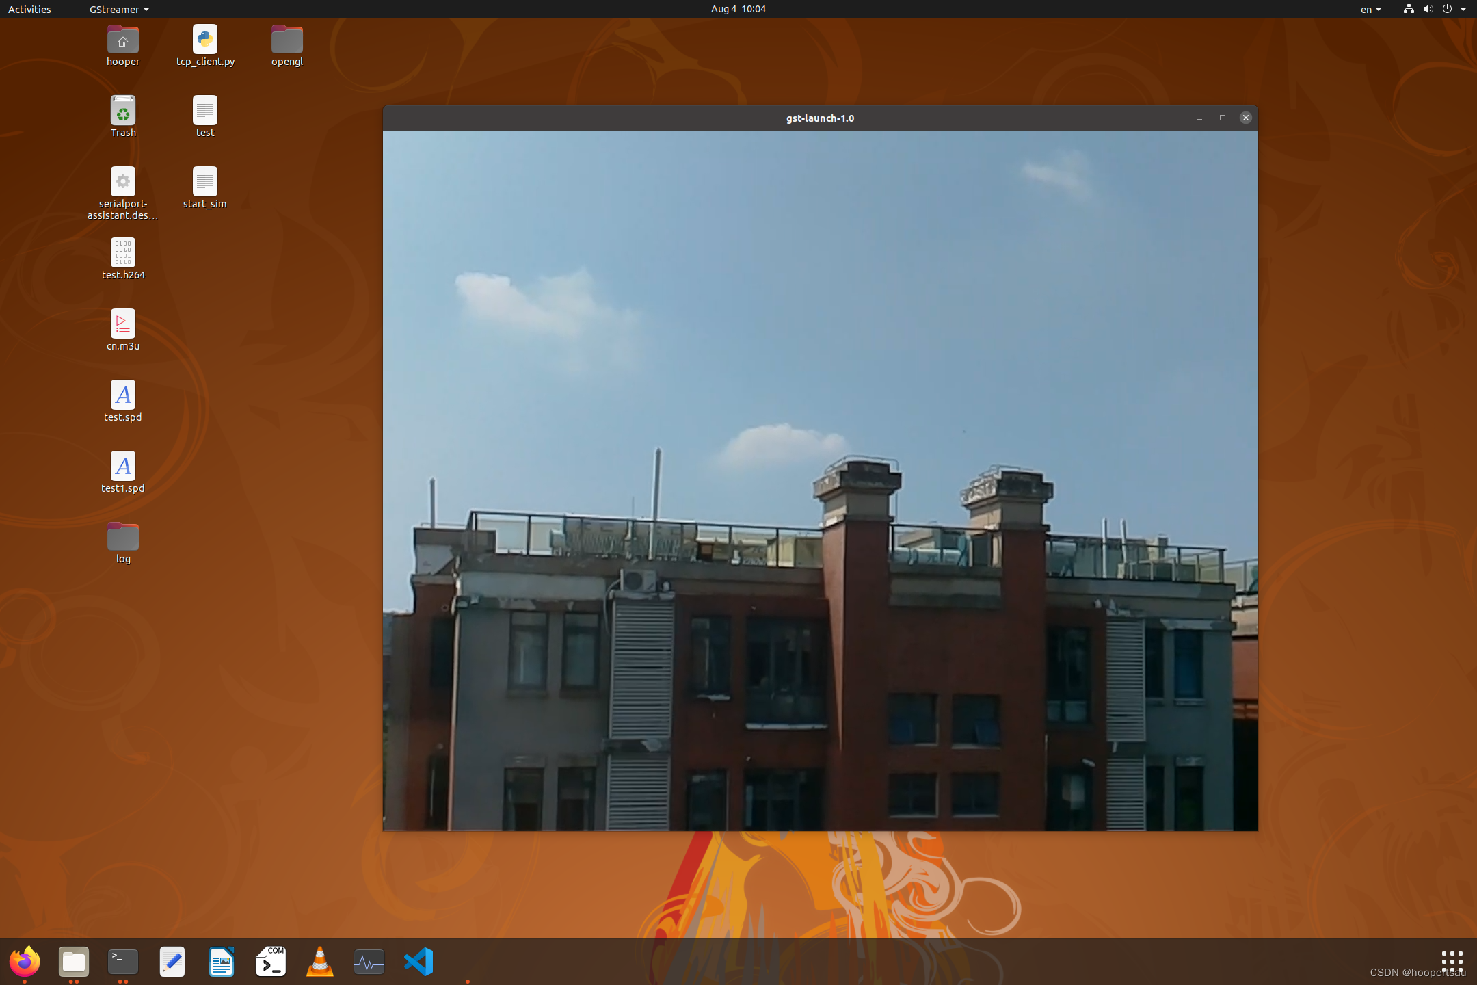Select the Trash icon on desktop

click(x=123, y=110)
